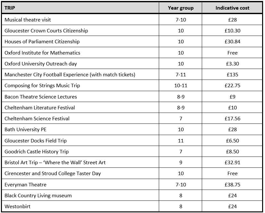265x213 pixels.
Task: Click Composing for Strings Music Trip
Action: click(x=42, y=85)
